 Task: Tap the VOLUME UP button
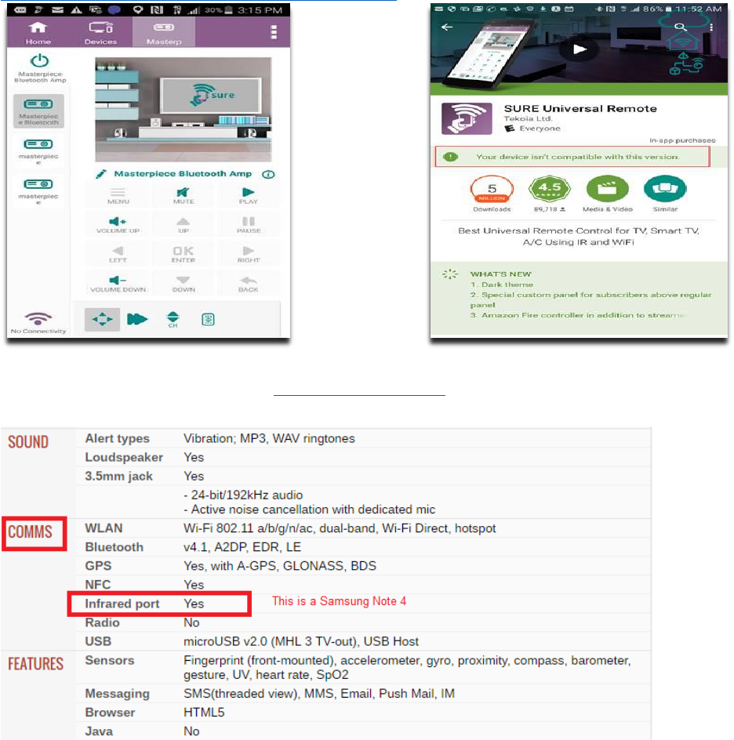click(x=118, y=225)
